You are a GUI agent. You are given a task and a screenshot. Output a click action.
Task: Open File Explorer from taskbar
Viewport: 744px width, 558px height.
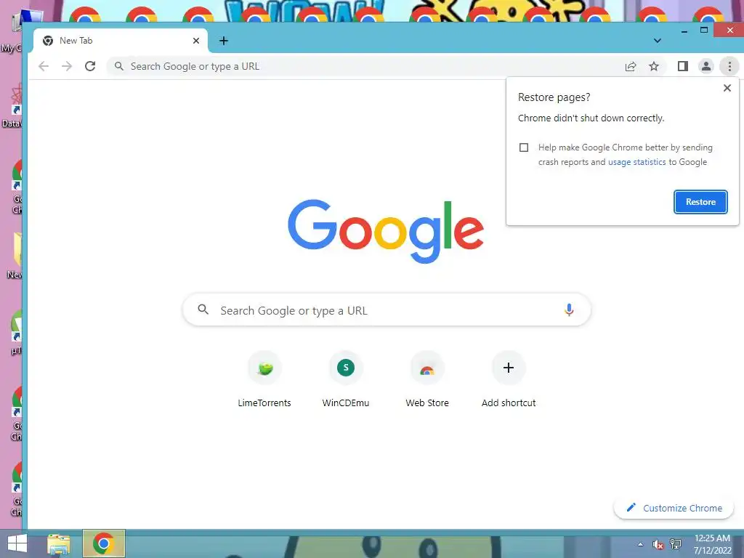(59, 543)
